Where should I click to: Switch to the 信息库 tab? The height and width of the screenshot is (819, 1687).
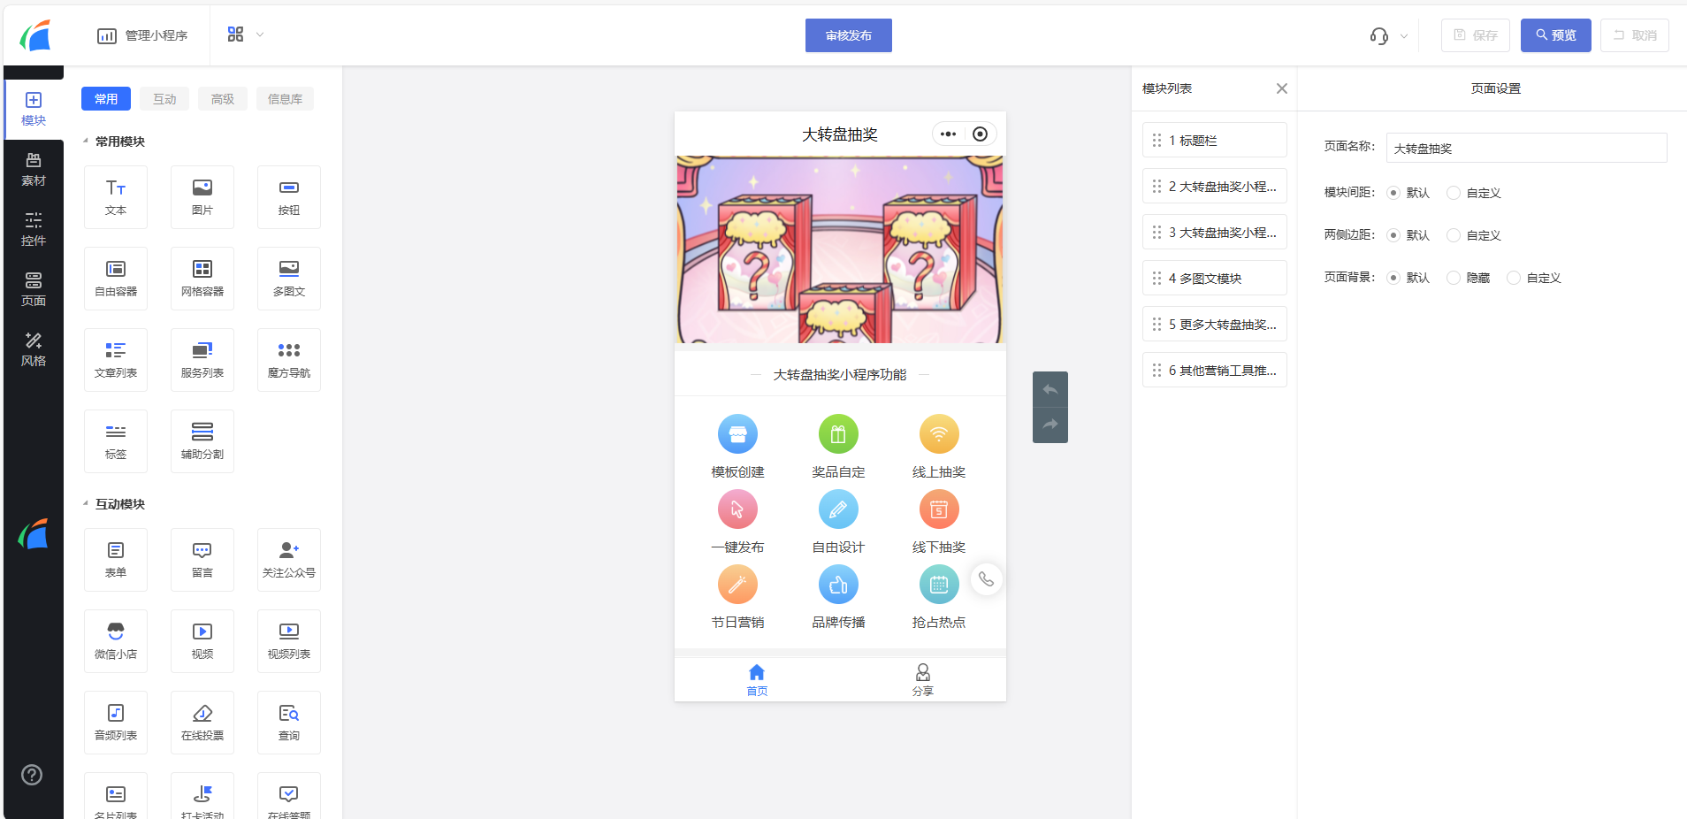(x=285, y=99)
